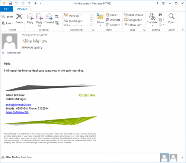Image resolution: width=186 pixels, height=163 pixels.
Task: Open the Select cursor dropdown
Action: [x=161, y=25]
